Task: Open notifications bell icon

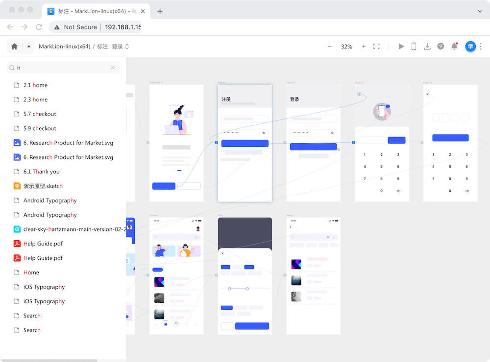Action: tap(454, 46)
